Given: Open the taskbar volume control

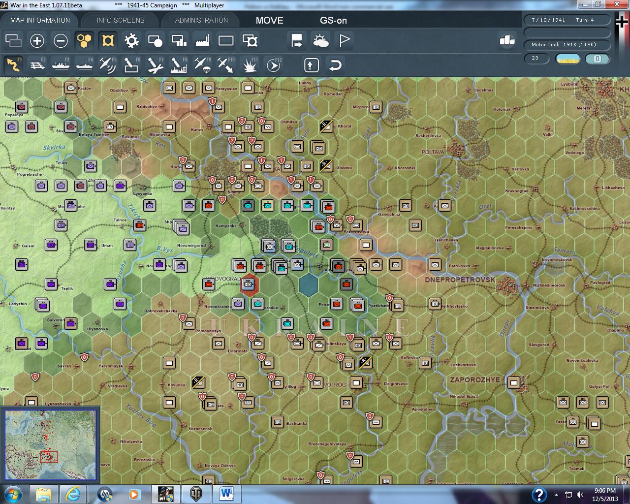Looking at the screenshot, I should pyautogui.click(x=580, y=495).
